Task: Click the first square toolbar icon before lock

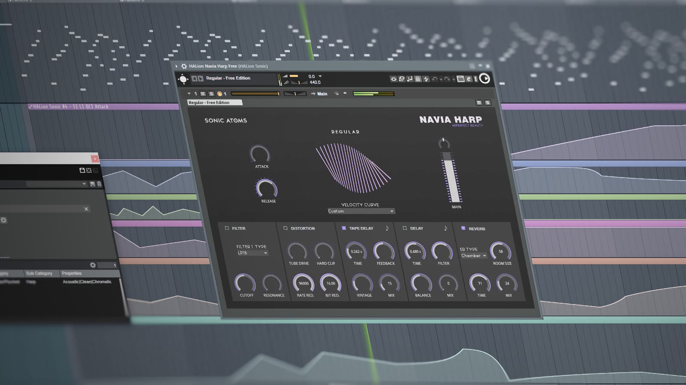Action: pos(393,79)
